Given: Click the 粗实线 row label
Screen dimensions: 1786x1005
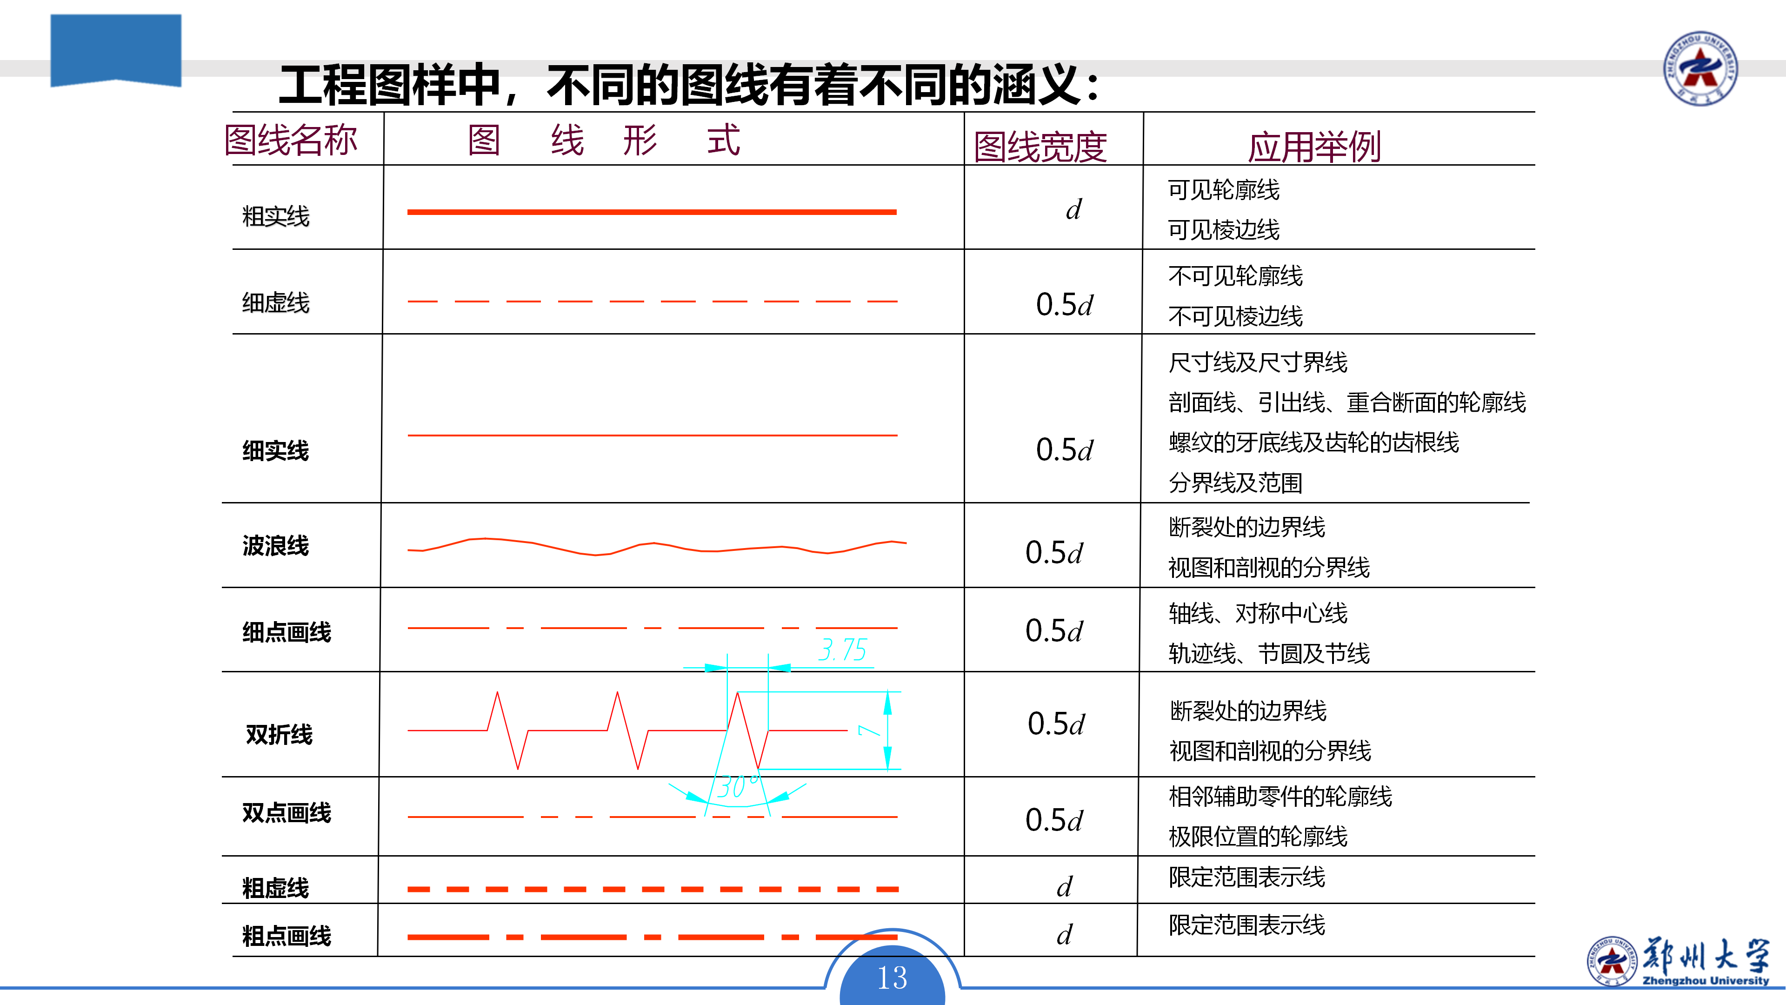Looking at the screenshot, I should click(x=276, y=216).
